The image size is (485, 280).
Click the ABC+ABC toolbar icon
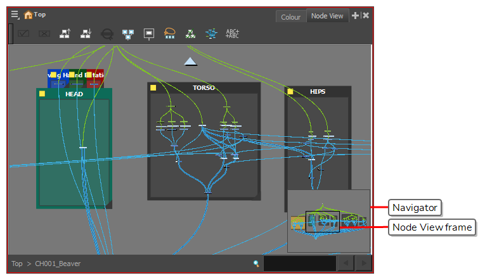[x=232, y=34]
